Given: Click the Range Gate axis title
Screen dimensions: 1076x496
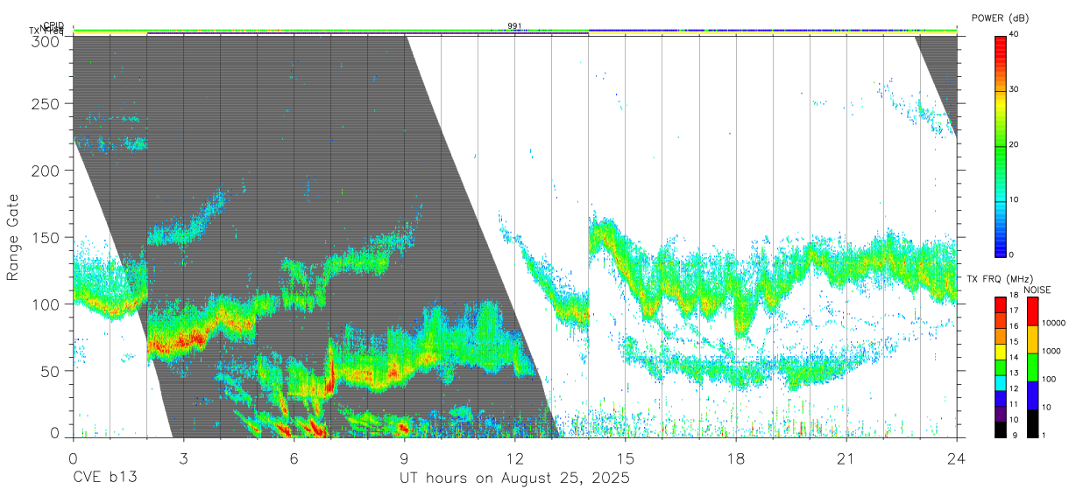Looking at the screenshot, I should [13, 235].
